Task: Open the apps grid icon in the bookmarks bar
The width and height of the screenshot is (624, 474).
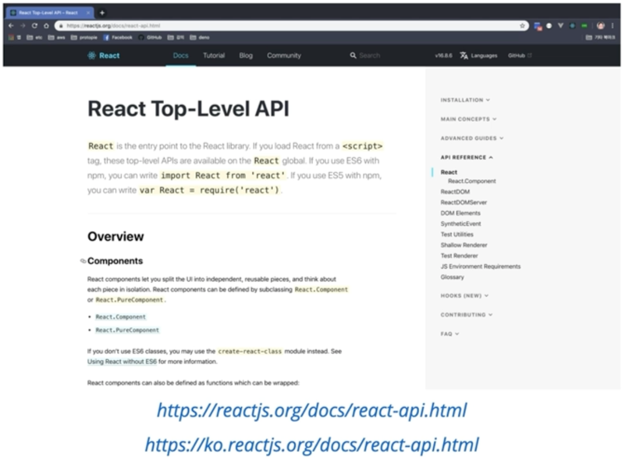Action: [x=11, y=38]
